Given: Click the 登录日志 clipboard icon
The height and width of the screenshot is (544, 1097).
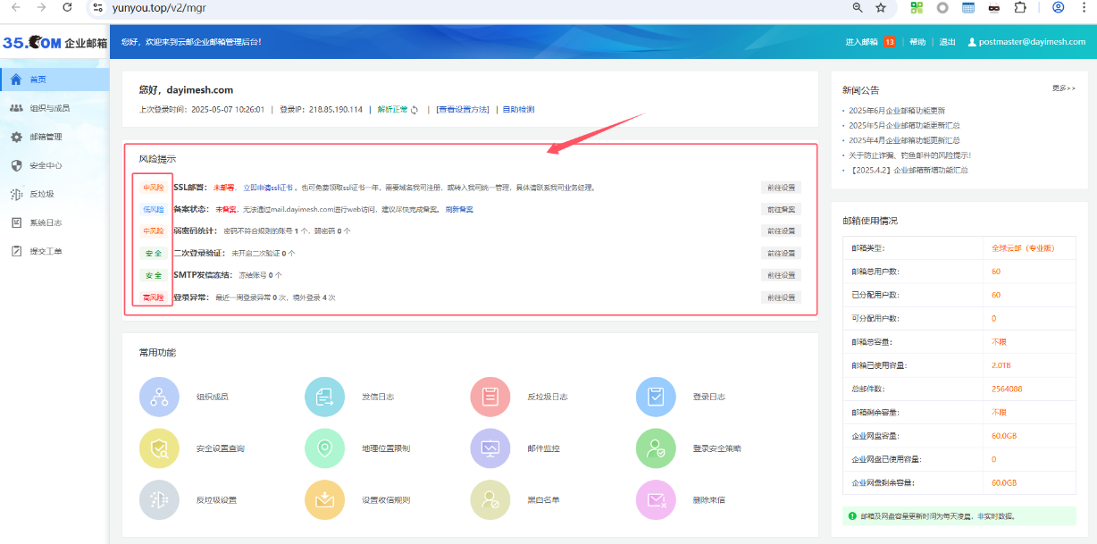Looking at the screenshot, I should [655, 397].
